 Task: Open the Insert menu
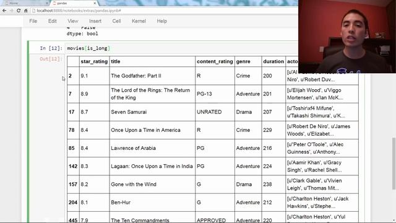(95, 21)
